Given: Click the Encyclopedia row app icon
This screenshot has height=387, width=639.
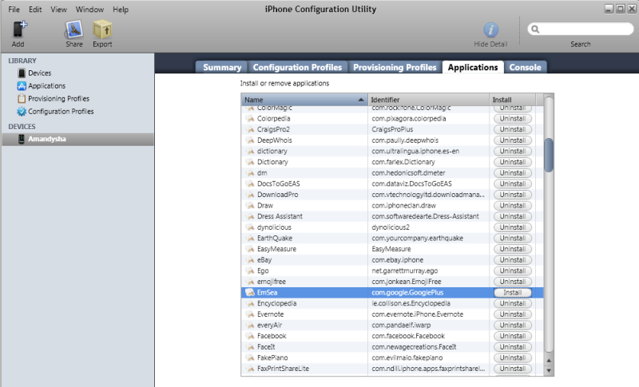Looking at the screenshot, I should [250, 303].
